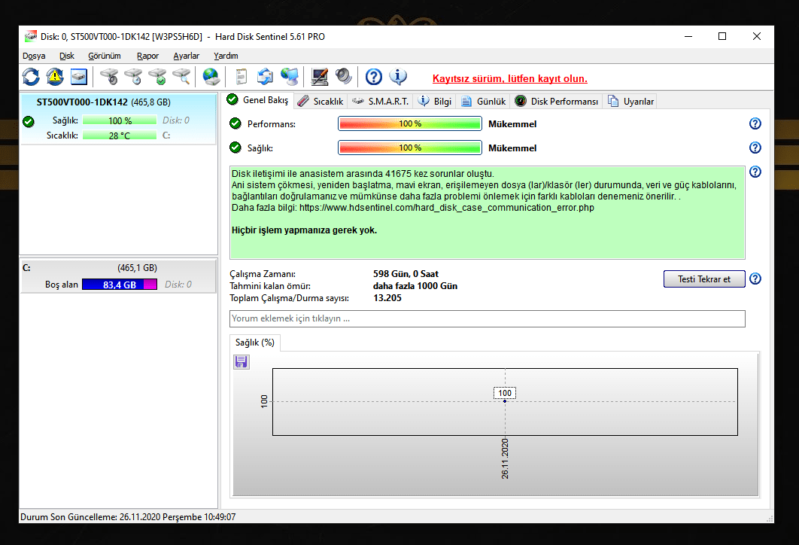Click the refresh with warning triangle icon

point(55,77)
